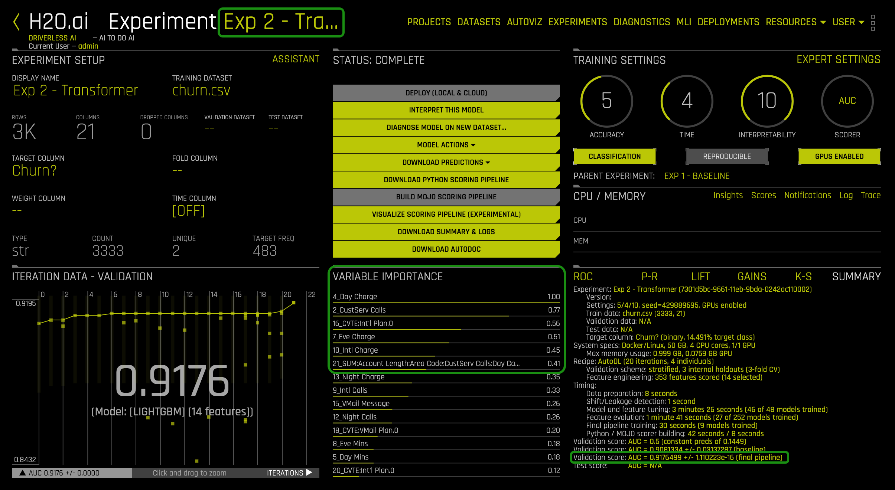Switch to the P-R tab
Viewport: 895px width, 490px height.
click(x=650, y=277)
